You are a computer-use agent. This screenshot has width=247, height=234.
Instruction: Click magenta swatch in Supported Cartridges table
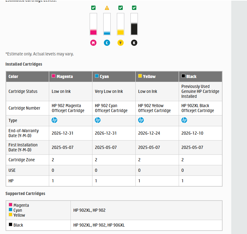(x=11, y=205)
